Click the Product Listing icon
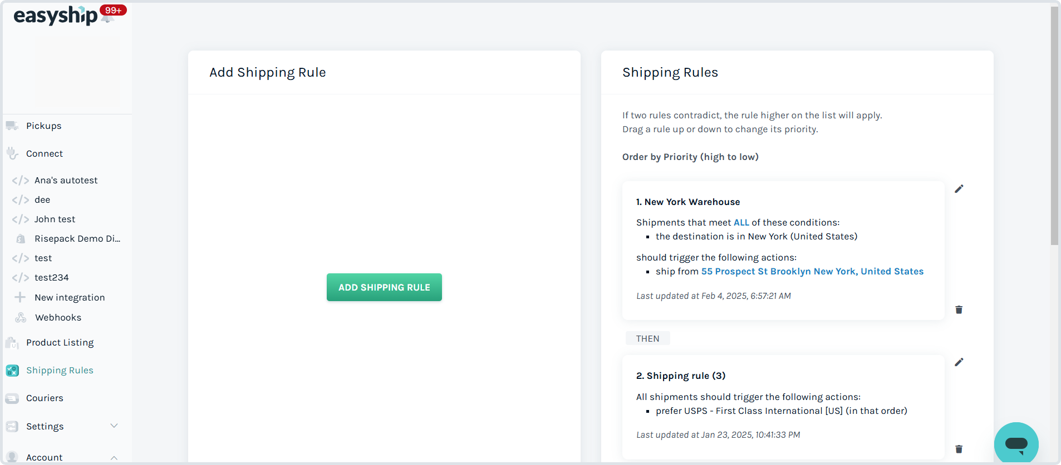 click(x=12, y=342)
